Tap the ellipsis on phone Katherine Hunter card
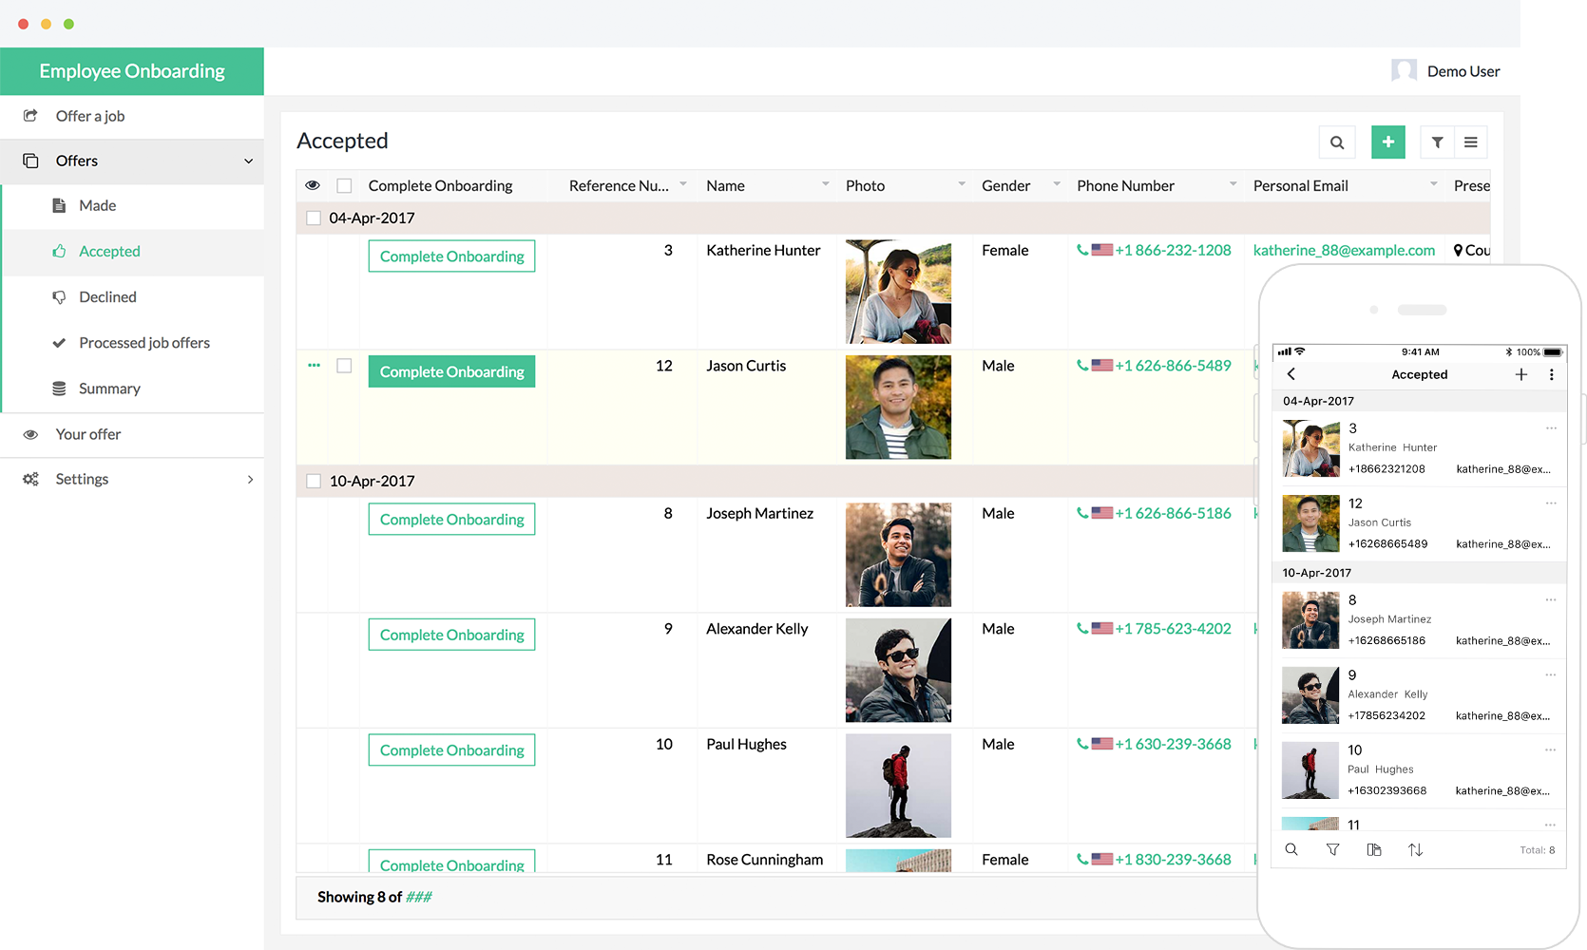 (x=1551, y=428)
